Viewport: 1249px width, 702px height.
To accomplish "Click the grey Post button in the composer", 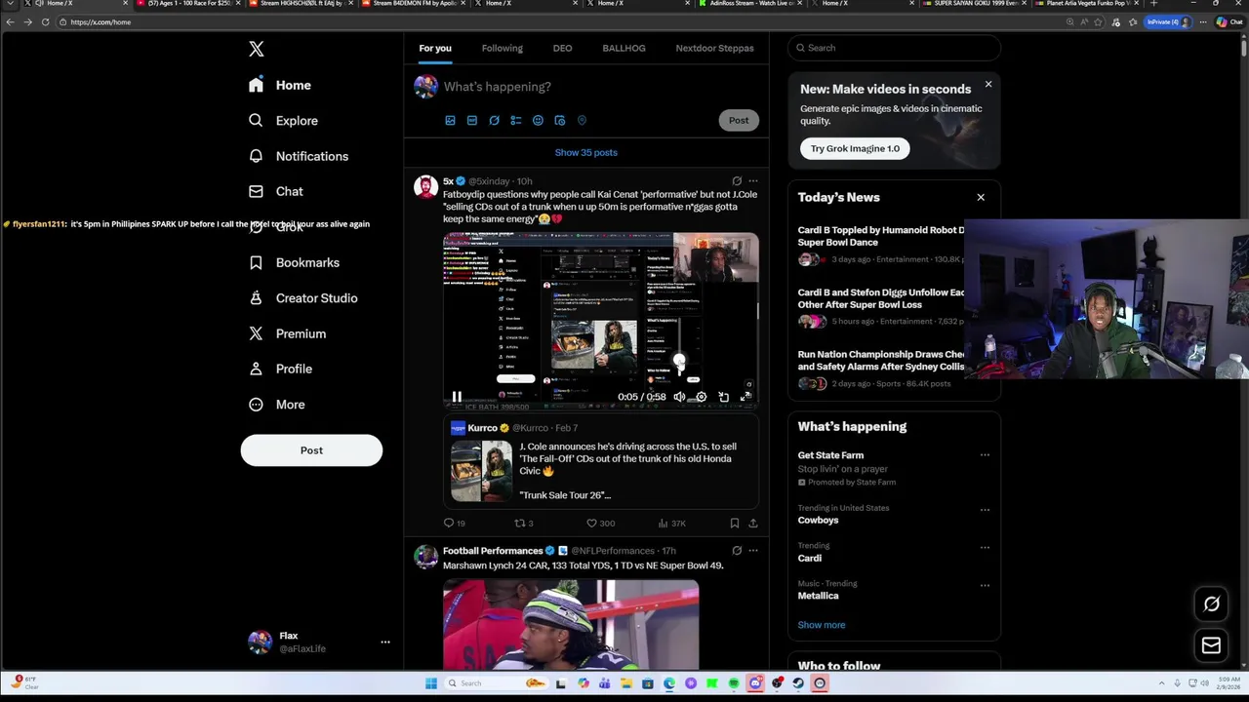I will (x=739, y=120).
